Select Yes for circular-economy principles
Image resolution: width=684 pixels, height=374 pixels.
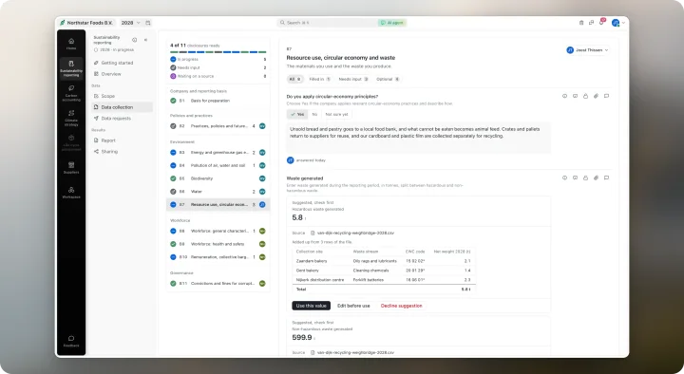point(297,114)
